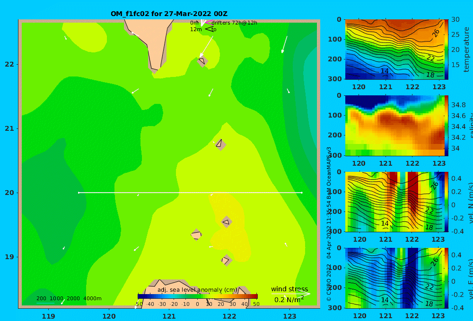Click the 200 1000 2000 4000m depth legend
This screenshot has width=473, height=321.
point(69,298)
